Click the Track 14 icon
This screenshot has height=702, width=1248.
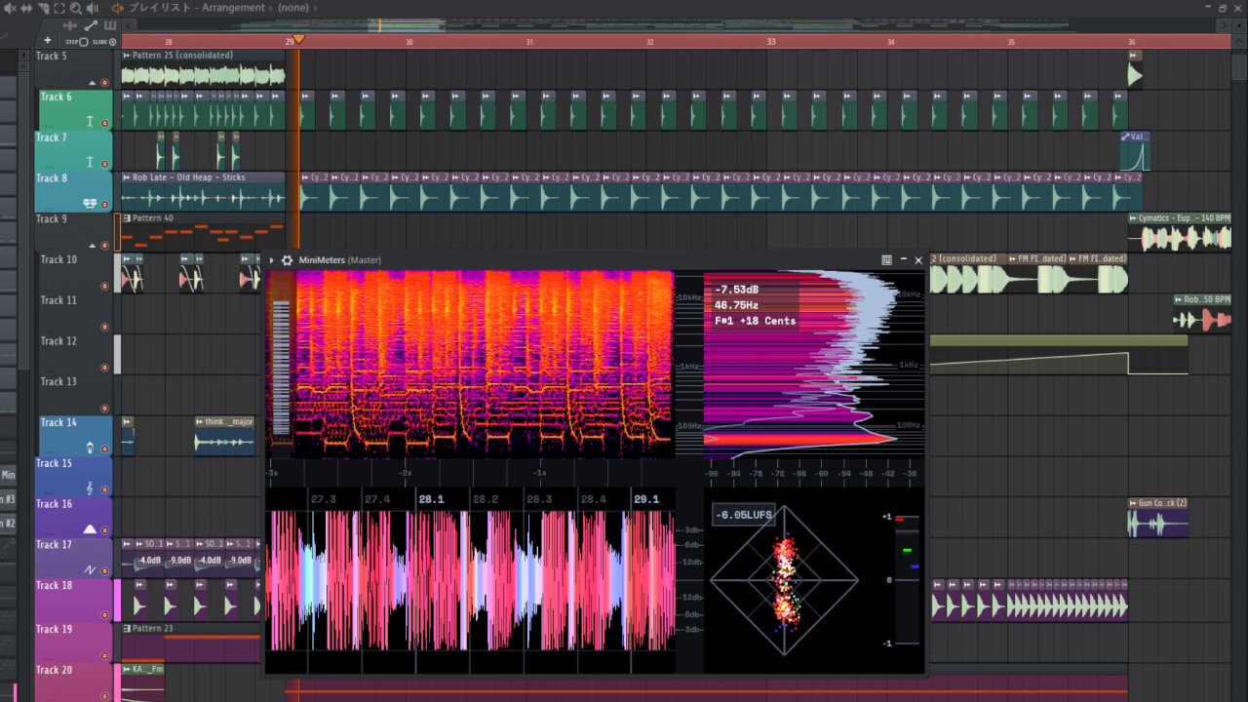pyautogui.click(x=90, y=448)
